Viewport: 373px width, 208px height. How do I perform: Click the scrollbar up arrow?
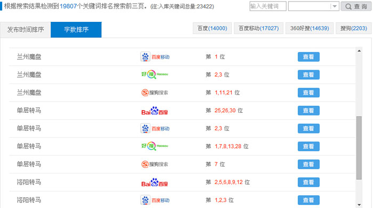pos(359,51)
